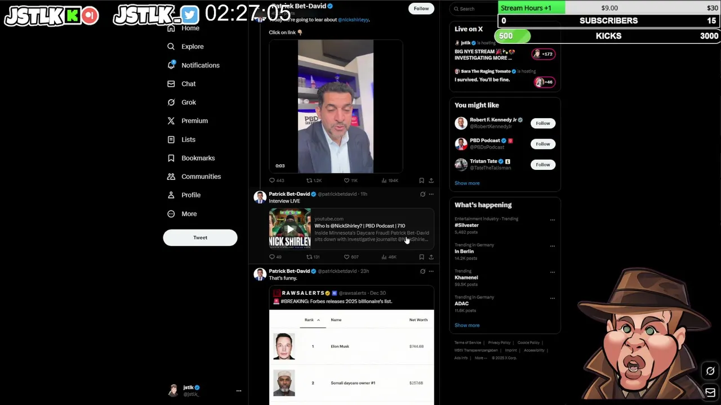Click Show more under You might like

(467, 183)
